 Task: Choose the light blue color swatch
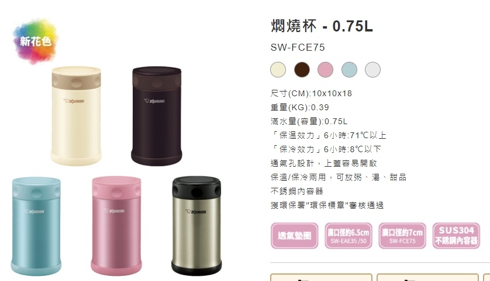pos(349,69)
